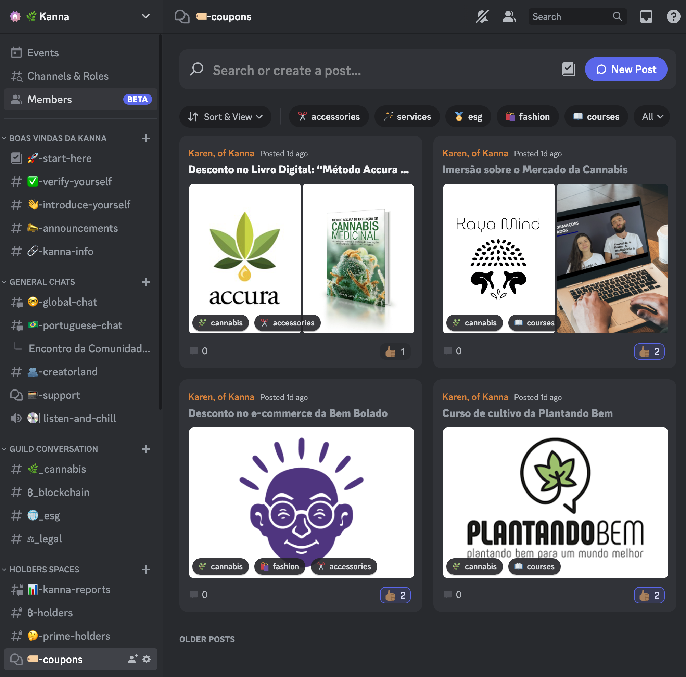Viewport: 686px width, 677px height.
Task: Open the help question mark icon
Action: tap(673, 16)
